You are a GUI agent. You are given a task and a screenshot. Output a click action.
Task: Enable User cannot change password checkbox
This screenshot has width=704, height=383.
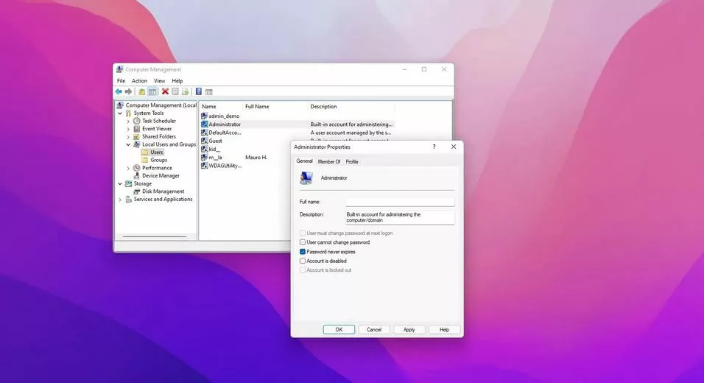[x=303, y=242]
